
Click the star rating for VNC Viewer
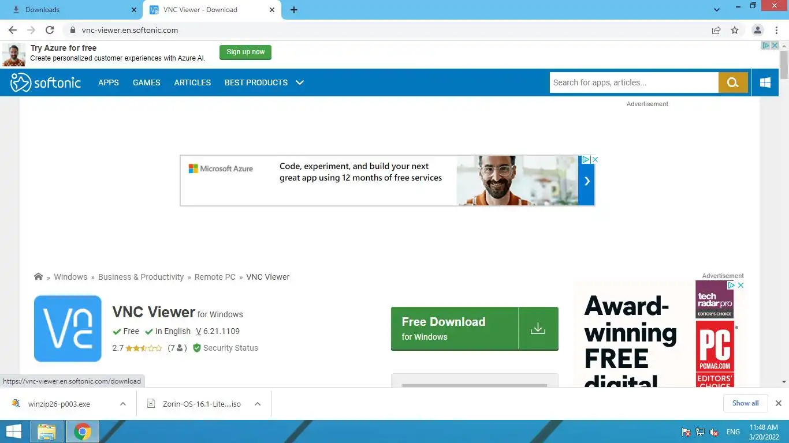[144, 348]
